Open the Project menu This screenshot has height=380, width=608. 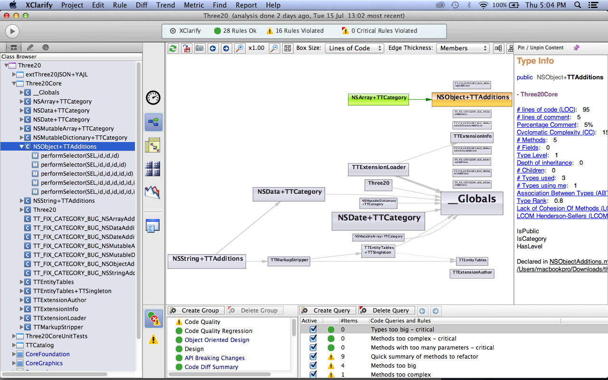click(x=72, y=5)
